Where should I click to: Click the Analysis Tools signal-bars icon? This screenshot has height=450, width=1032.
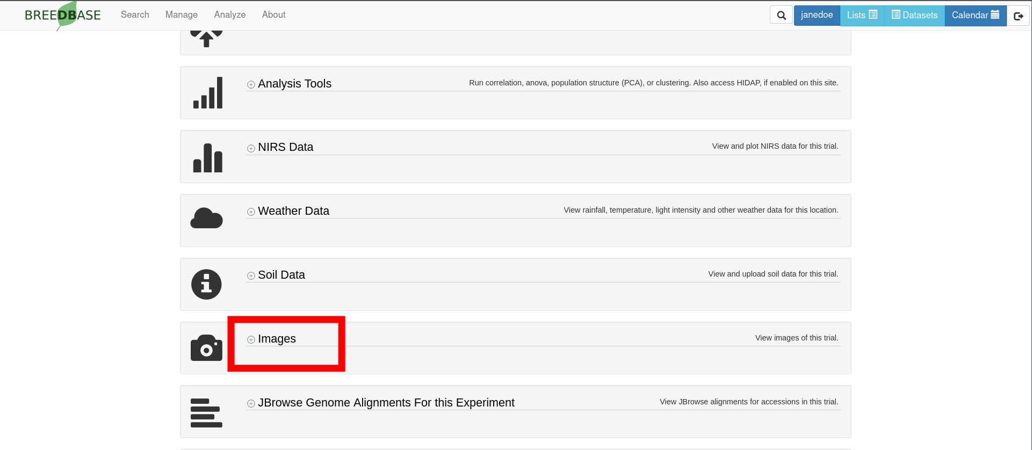(207, 93)
